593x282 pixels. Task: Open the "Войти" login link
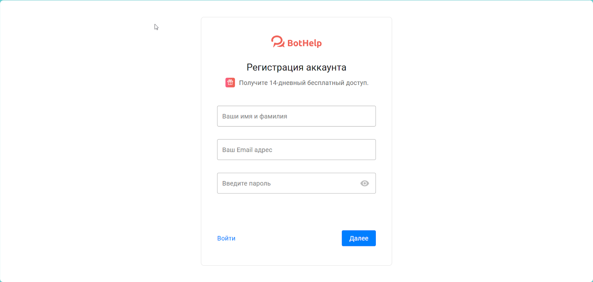point(226,238)
